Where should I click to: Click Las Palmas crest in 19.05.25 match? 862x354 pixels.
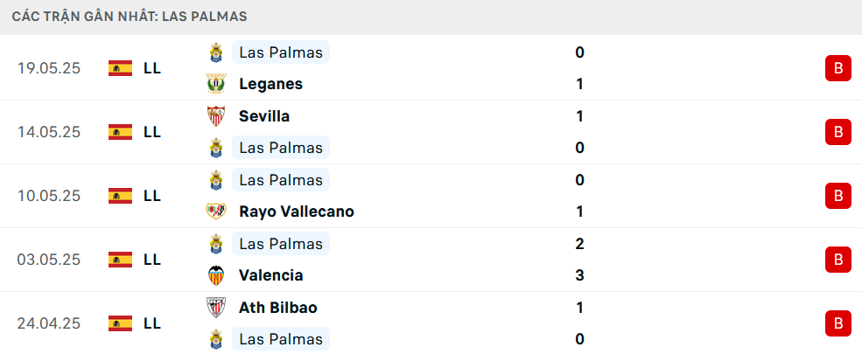pos(215,52)
